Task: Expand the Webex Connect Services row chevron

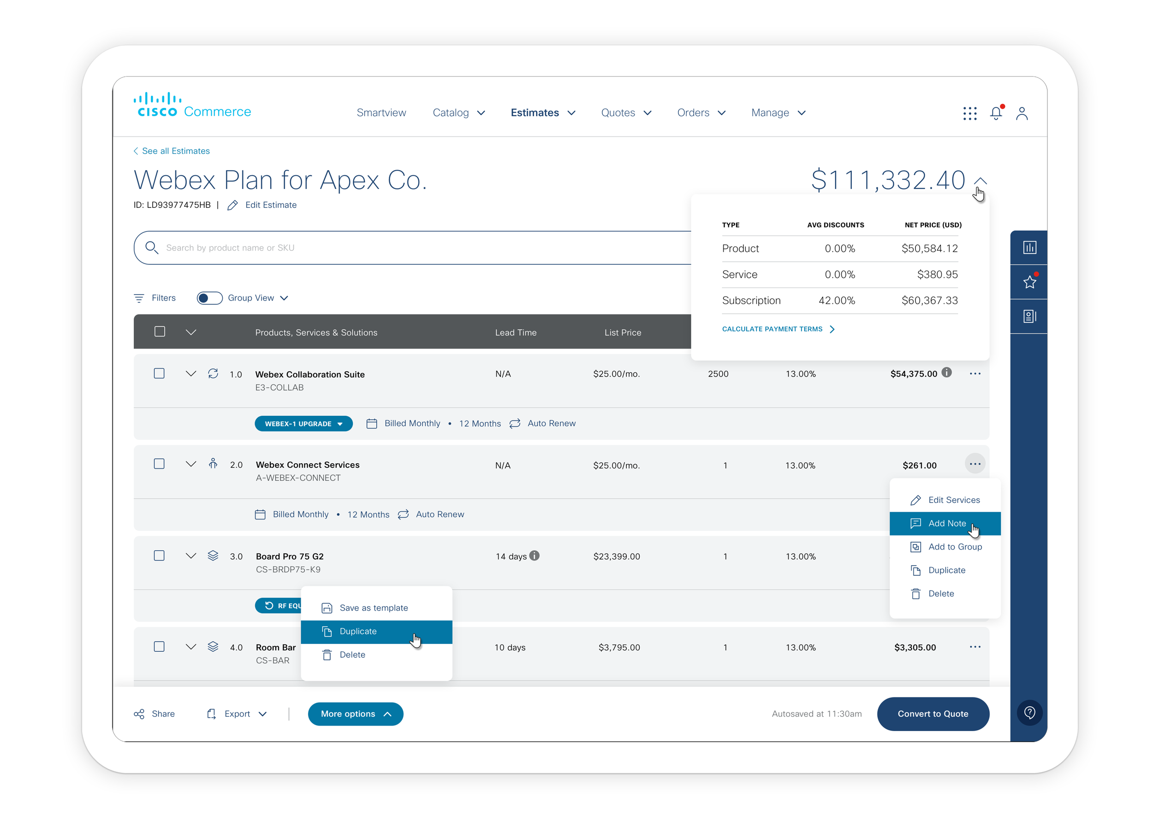Action: [191, 464]
